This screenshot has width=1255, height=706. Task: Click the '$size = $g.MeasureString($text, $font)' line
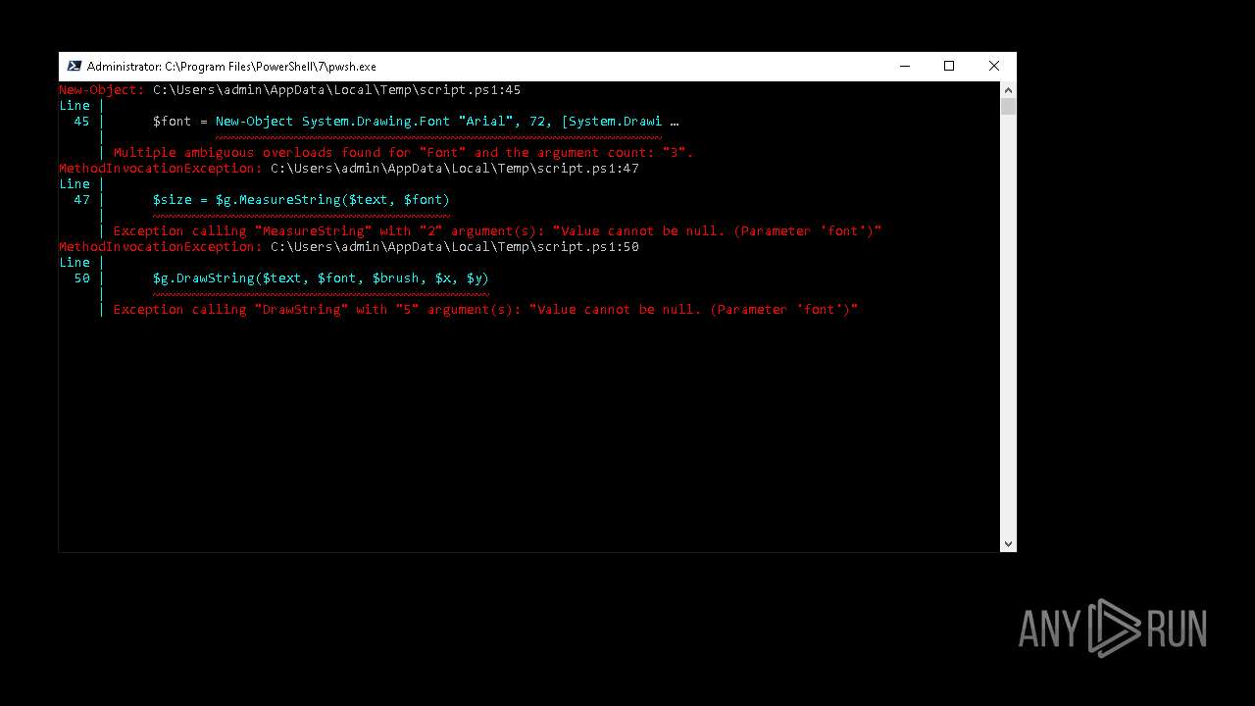coord(302,200)
